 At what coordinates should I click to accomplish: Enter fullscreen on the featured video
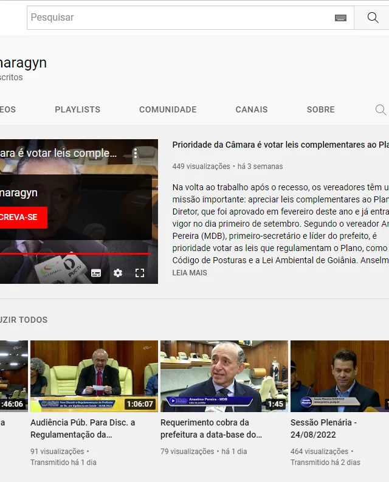[140, 273]
